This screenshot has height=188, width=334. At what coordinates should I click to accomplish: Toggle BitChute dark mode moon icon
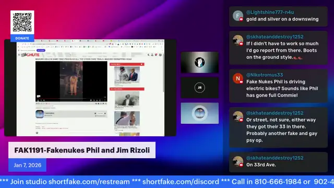[x=149, y=55]
